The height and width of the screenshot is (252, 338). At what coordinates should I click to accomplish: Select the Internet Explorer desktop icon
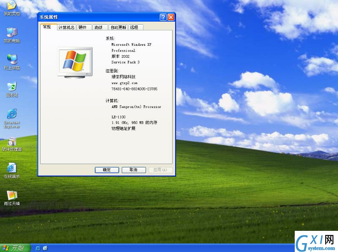[12, 119]
